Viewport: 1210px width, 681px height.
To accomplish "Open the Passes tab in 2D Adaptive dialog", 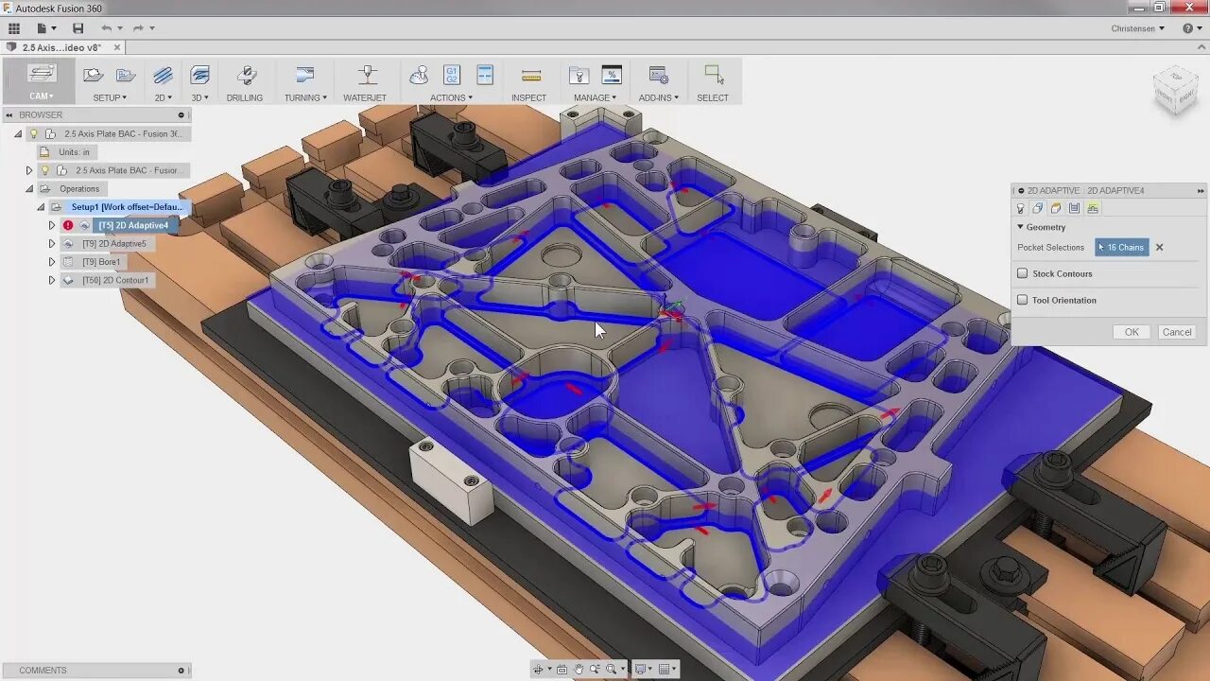I will point(1075,208).
